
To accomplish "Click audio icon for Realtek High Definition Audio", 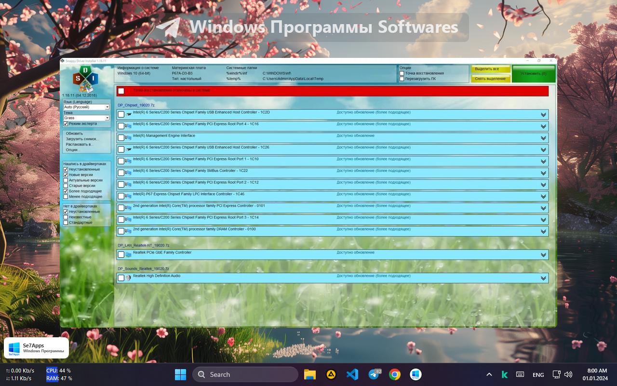I will point(128,278).
